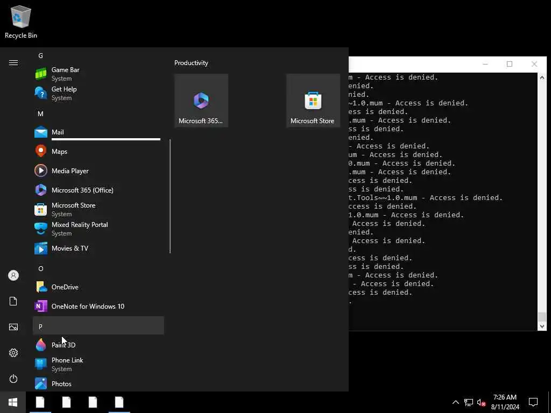Open the first pinned taskbar app
551x413 pixels.
point(40,402)
